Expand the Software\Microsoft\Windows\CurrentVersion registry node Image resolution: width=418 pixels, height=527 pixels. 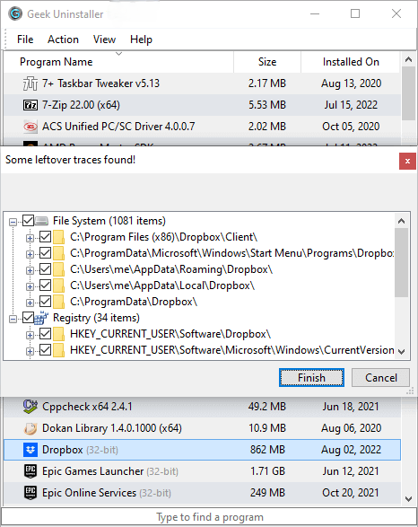30,351
